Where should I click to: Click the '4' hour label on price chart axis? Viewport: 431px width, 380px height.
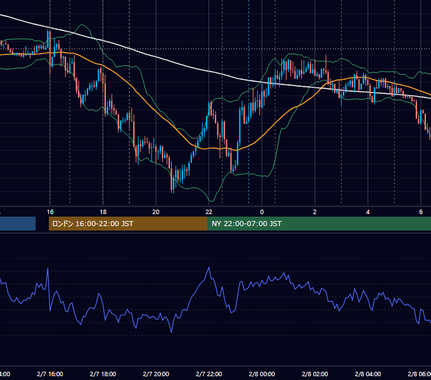pyautogui.click(x=368, y=212)
